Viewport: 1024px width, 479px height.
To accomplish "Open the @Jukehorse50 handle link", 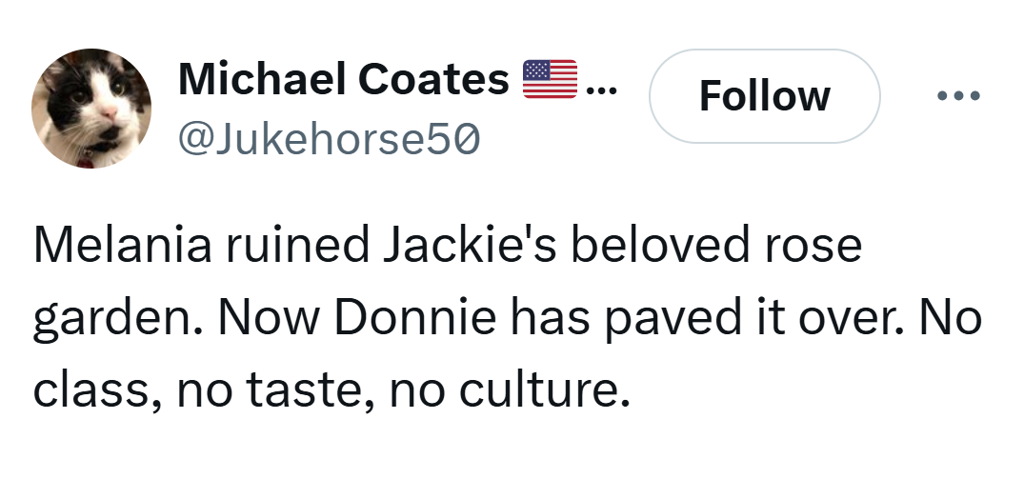I will point(330,140).
